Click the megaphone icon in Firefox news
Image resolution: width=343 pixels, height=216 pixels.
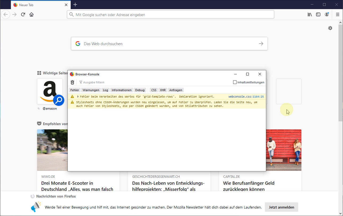pos(36,207)
